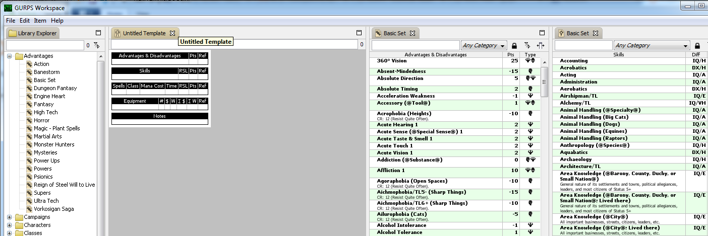The width and height of the screenshot is (708, 236).
Task: Open the Ultra Tech library file
Action: (x=46, y=201)
